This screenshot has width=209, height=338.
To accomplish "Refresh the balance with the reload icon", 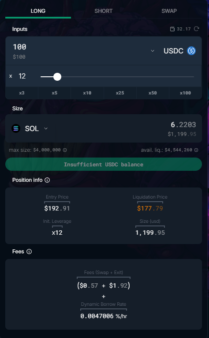I will pos(196,29).
